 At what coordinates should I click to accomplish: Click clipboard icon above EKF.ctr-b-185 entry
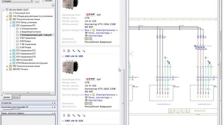[x=69, y=51]
